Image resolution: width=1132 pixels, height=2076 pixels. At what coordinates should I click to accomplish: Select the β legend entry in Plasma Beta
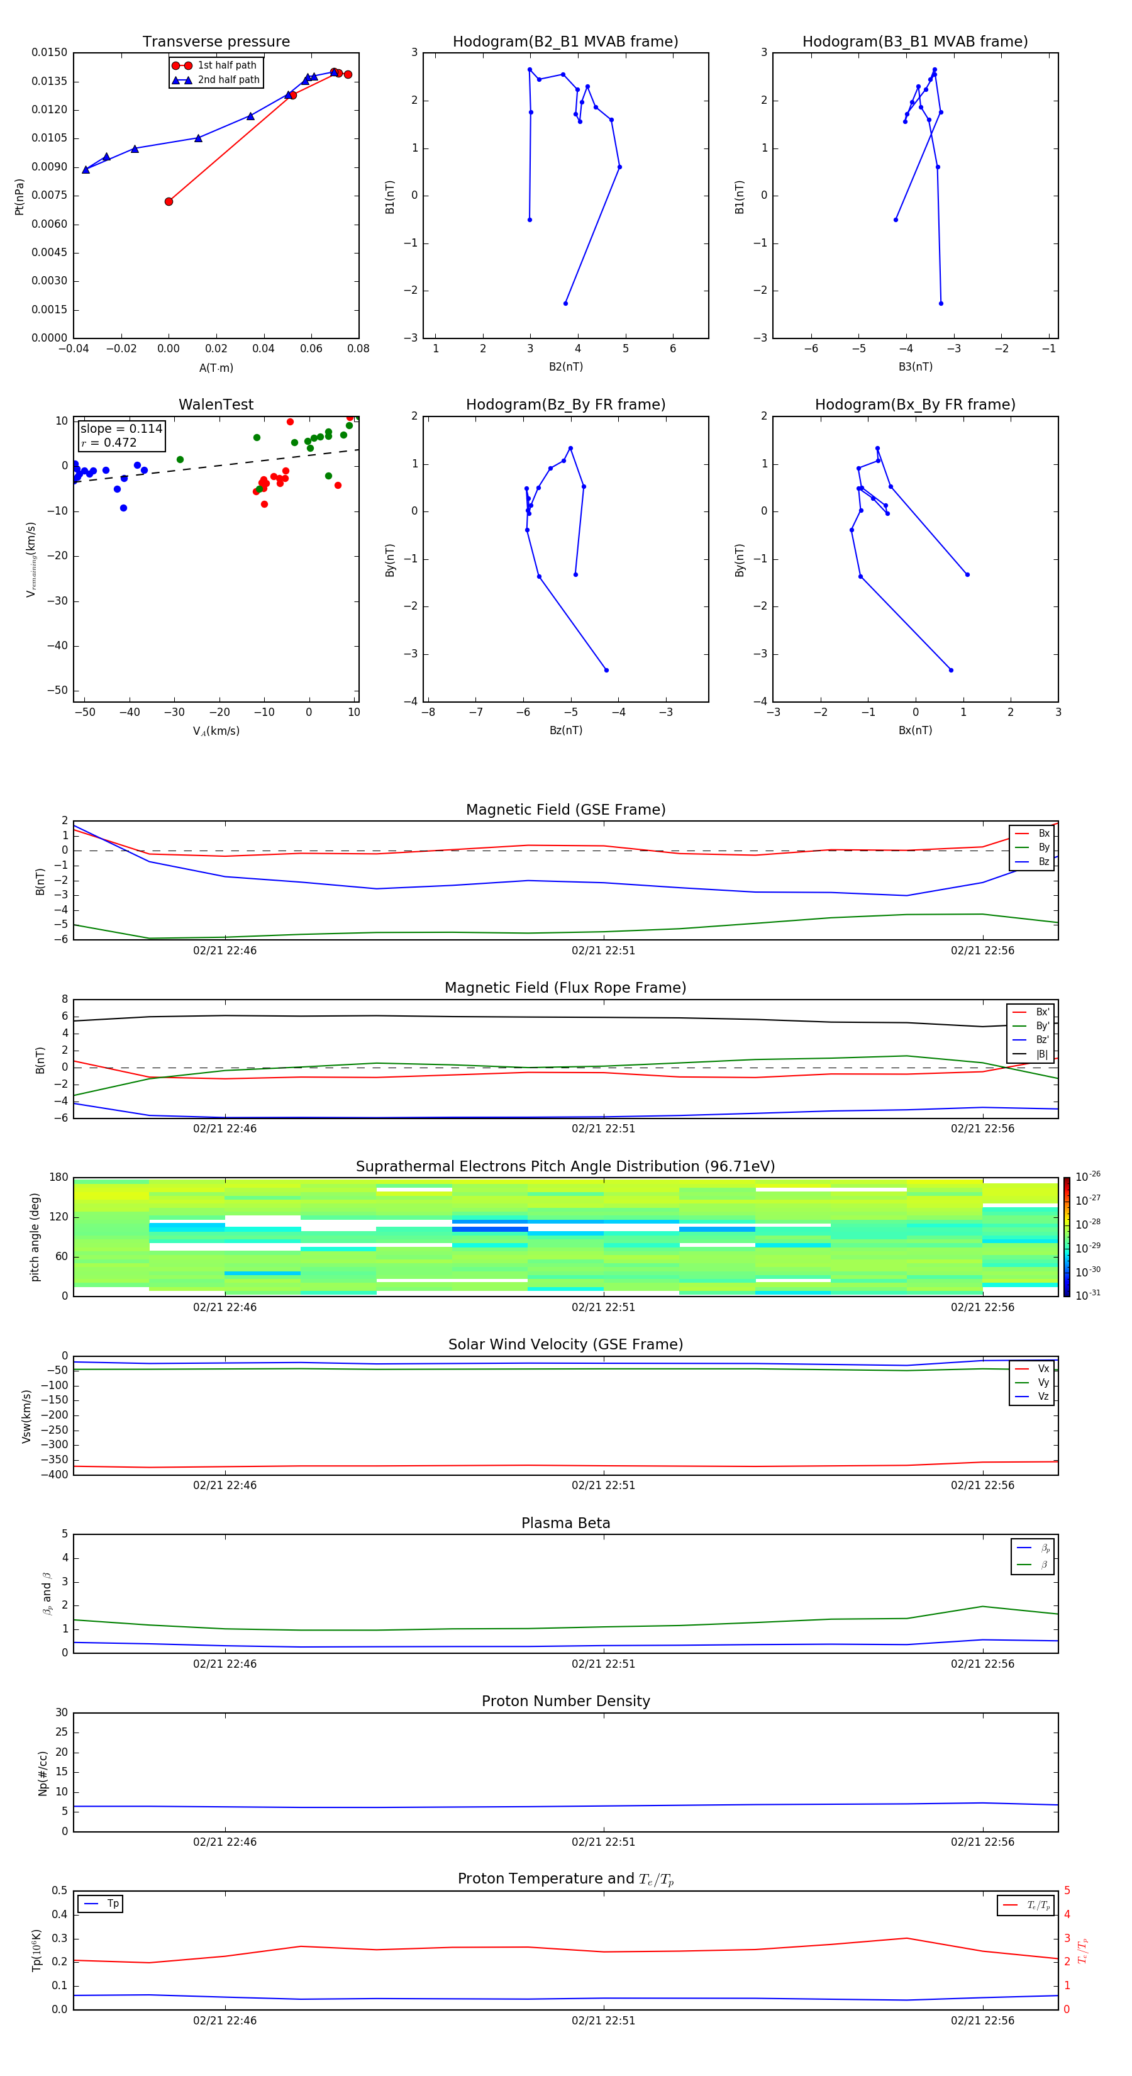[1033, 1565]
